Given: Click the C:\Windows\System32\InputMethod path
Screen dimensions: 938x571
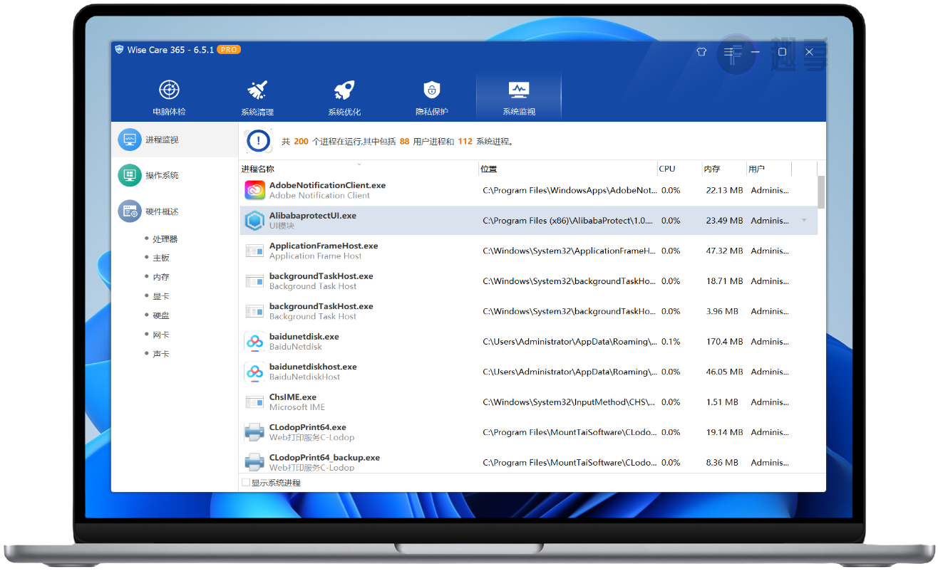Looking at the screenshot, I should pyautogui.click(x=568, y=402).
